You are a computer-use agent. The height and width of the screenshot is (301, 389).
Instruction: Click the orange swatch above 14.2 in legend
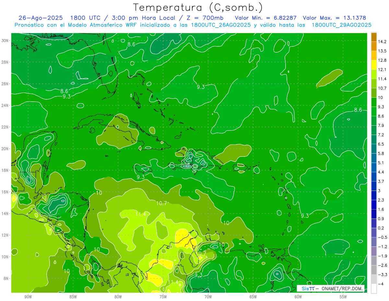(x=374, y=37)
